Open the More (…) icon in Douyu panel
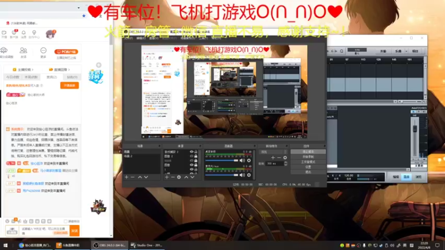The width and height of the screenshot is (445, 250). click(x=43, y=51)
